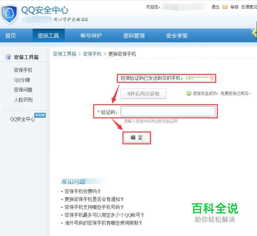This screenshot has width=257, height=236.
Task: Click the 常见问题 section heading
Action: pyautogui.click(x=73, y=181)
